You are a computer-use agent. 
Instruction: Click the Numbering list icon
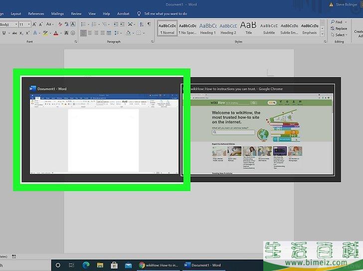pos(94,24)
